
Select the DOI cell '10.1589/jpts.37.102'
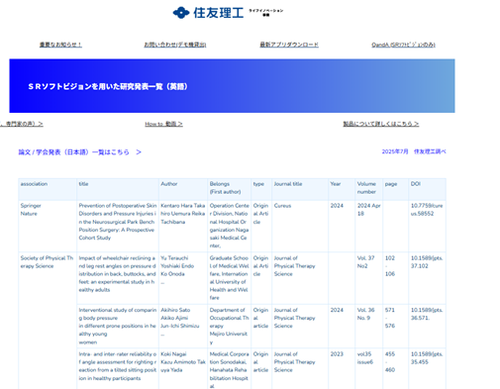click(x=428, y=278)
